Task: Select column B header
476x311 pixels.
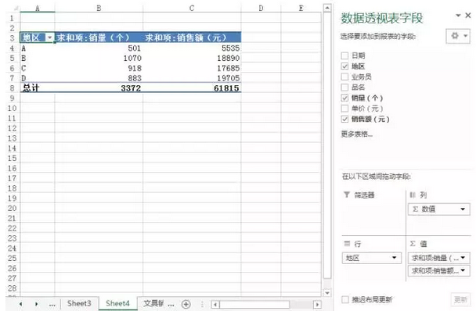Action: tap(99, 8)
